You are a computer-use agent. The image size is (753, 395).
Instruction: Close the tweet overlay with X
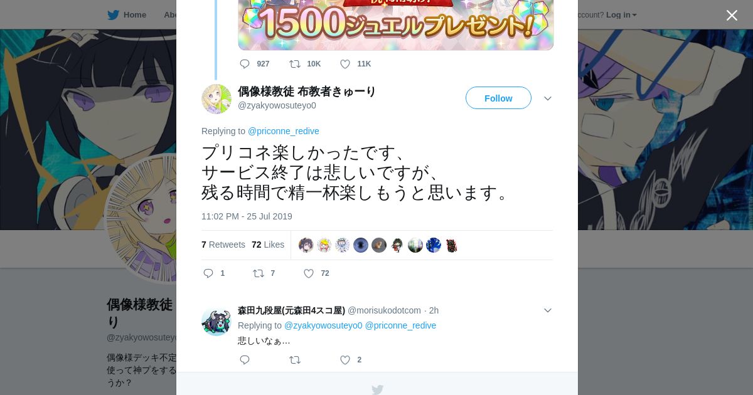(x=732, y=15)
